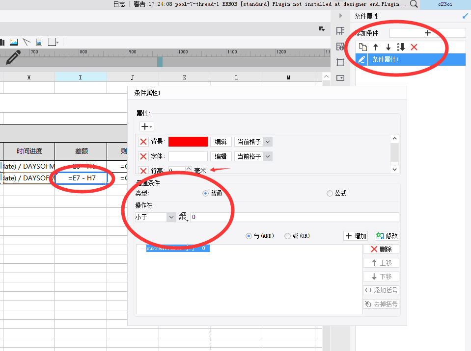Choose the 或(OR) radio option
Screen dimensions: 471x351
[x=287, y=236]
